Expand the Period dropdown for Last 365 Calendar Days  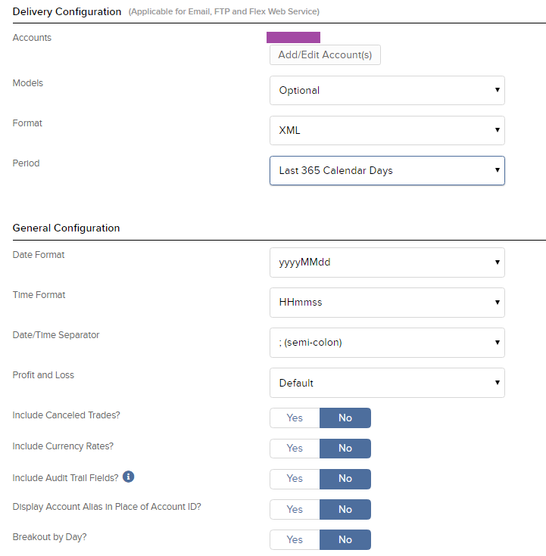[387, 170]
